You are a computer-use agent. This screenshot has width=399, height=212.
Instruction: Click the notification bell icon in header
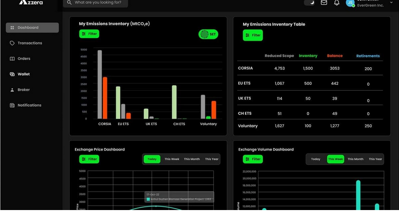[337, 3]
